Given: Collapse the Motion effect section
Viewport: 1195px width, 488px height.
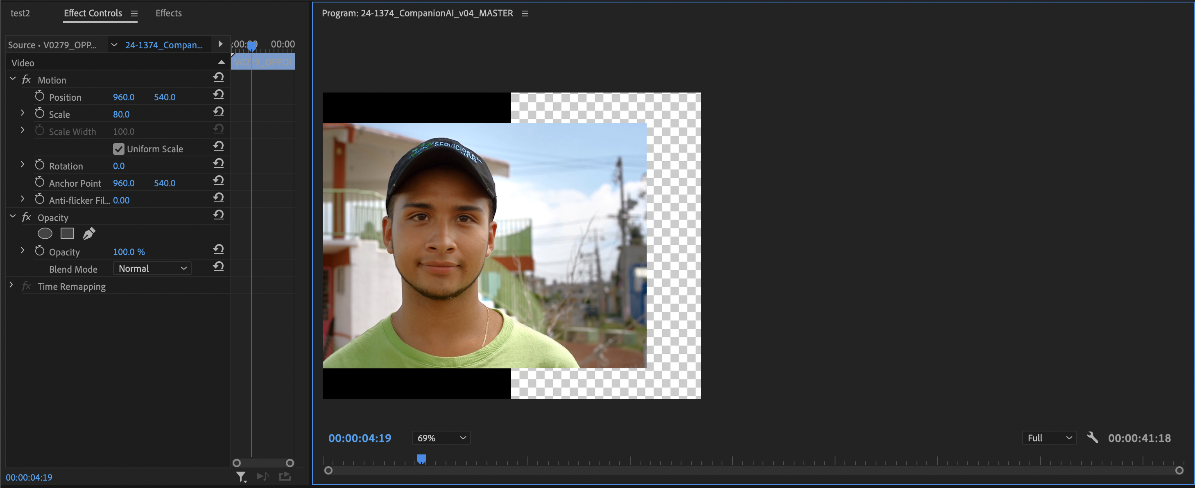Looking at the screenshot, I should pos(13,78).
